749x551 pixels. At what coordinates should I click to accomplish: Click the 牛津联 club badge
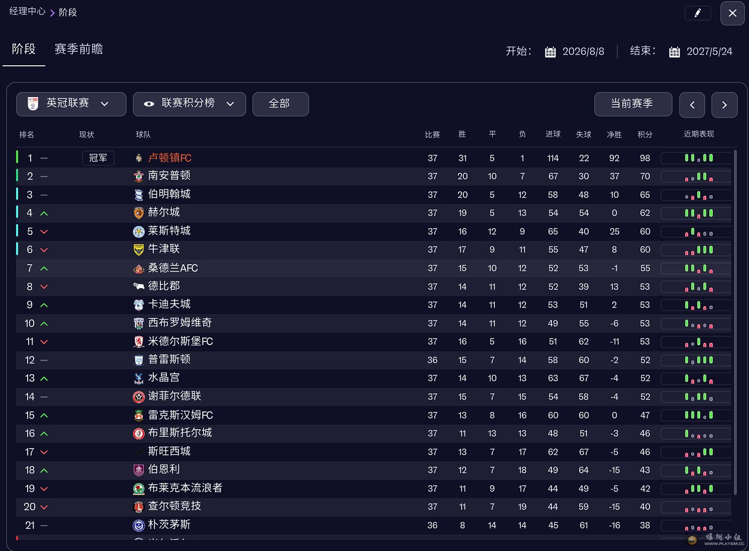pos(139,250)
